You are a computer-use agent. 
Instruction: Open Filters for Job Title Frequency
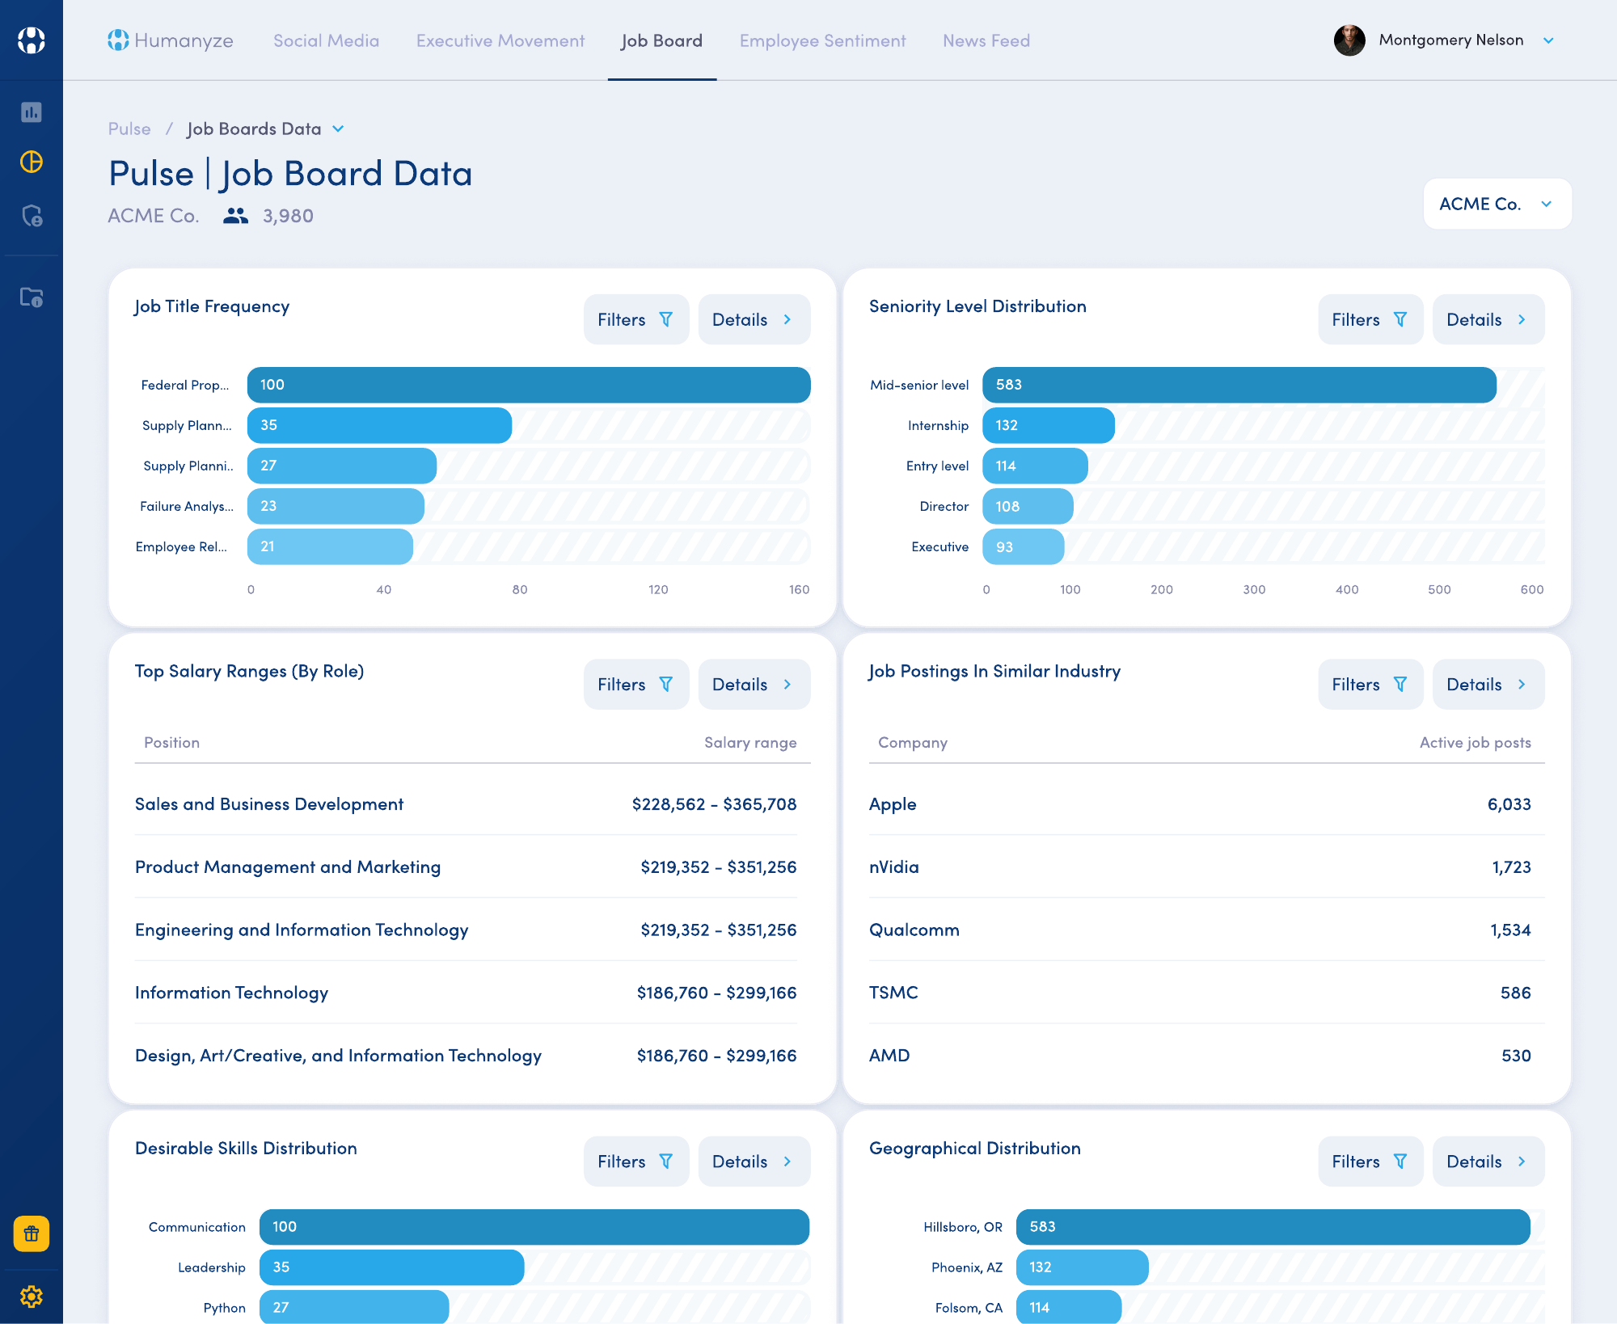tap(636, 319)
